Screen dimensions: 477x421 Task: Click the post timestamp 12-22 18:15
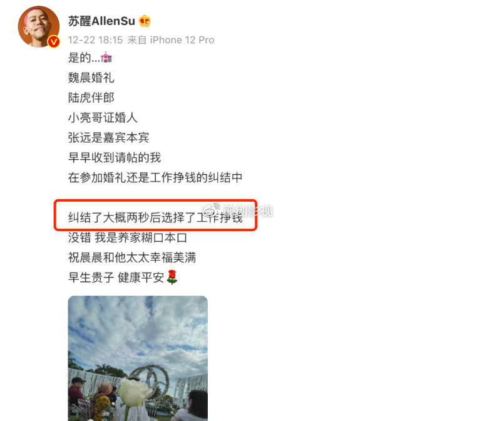[x=95, y=40]
